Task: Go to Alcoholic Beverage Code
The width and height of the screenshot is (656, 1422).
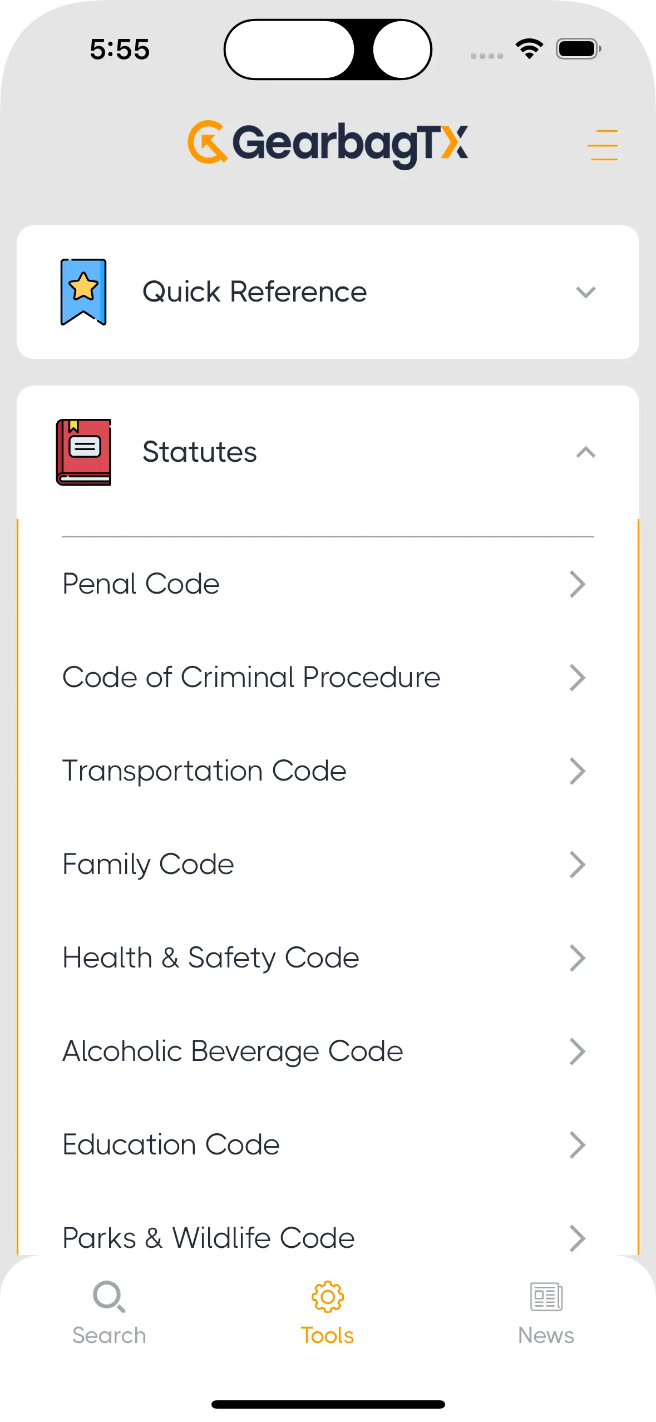Action: click(x=233, y=1051)
